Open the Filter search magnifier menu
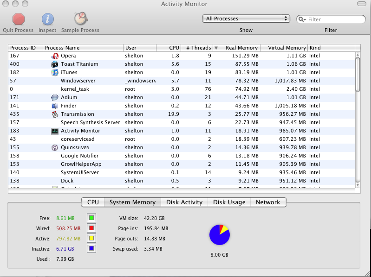 pos(302,19)
